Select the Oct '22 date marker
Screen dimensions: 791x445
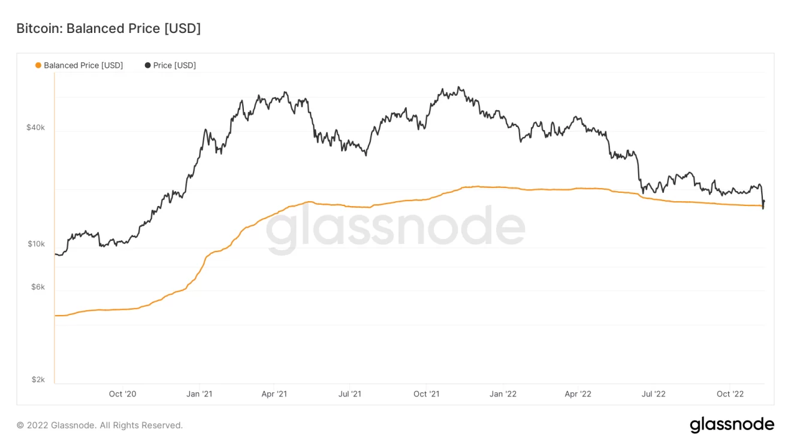click(x=730, y=393)
